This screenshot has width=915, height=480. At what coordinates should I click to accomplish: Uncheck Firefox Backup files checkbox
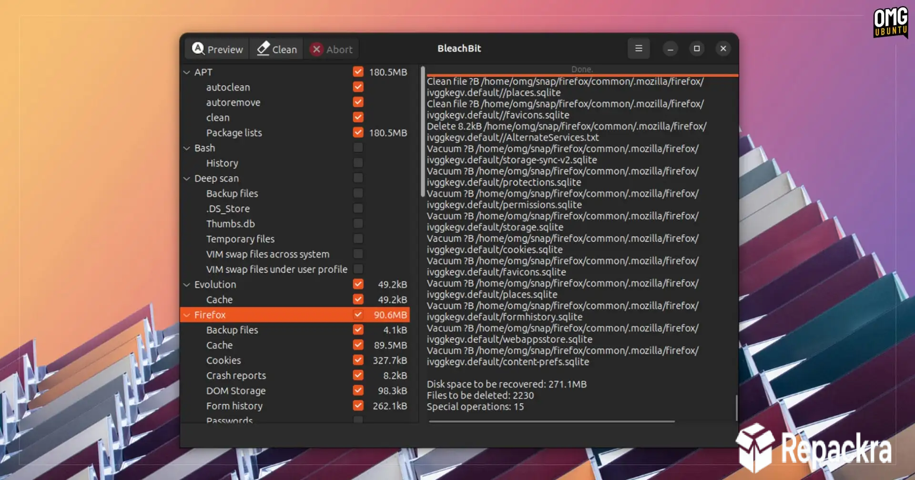(358, 330)
